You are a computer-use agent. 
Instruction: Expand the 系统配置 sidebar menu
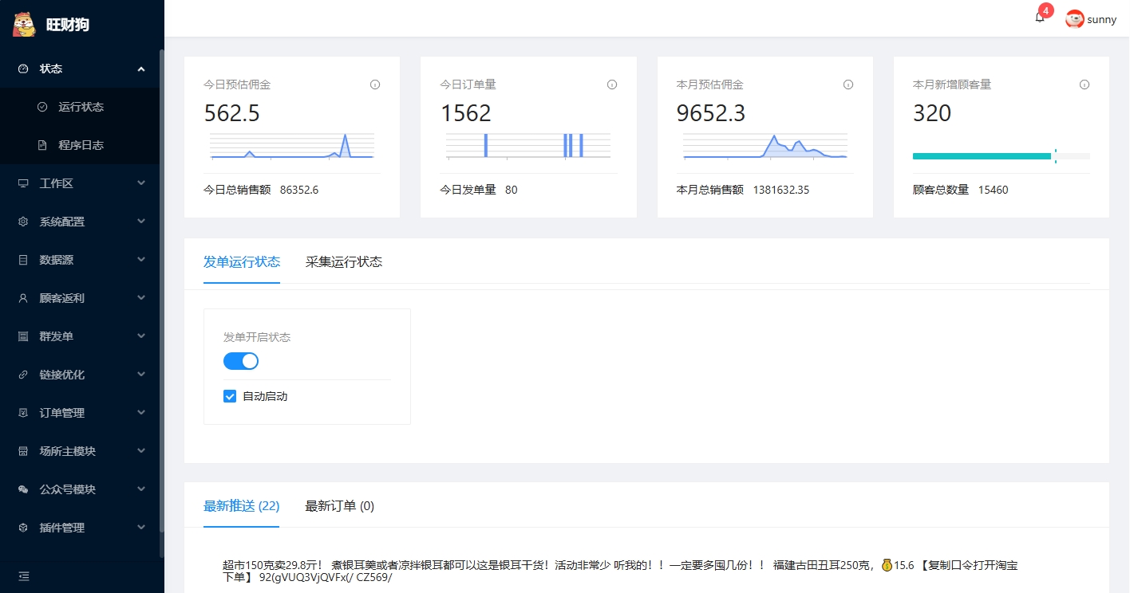tap(81, 222)
